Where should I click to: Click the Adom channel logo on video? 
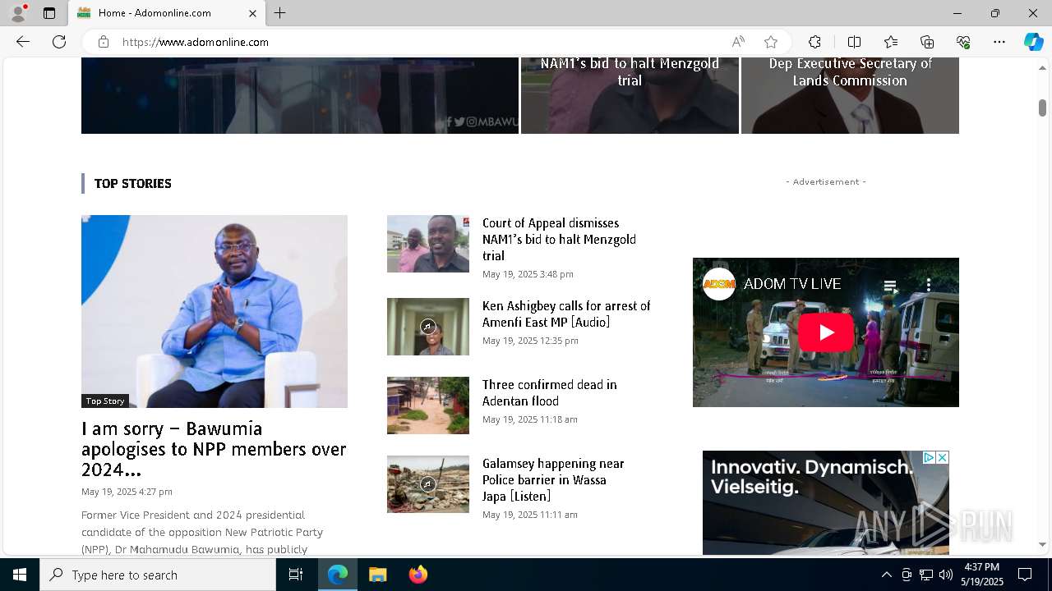pos(719,284)
